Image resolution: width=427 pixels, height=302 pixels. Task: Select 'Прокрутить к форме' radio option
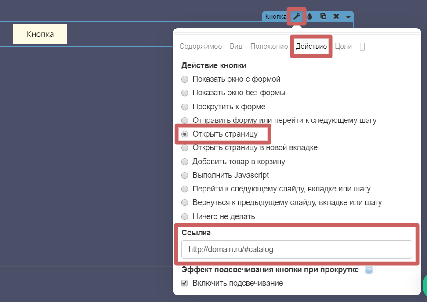[185, 107]
